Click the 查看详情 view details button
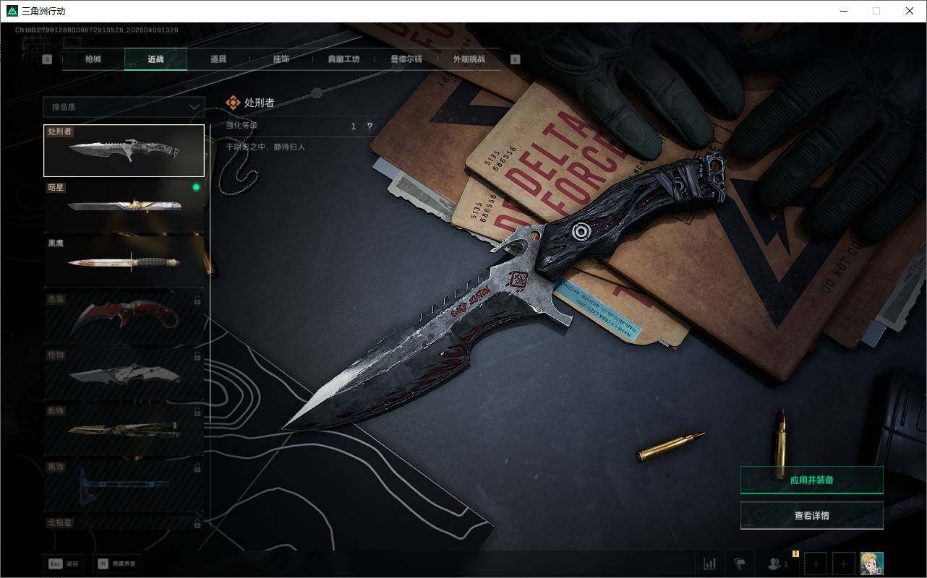 click(x=811, y=516)
